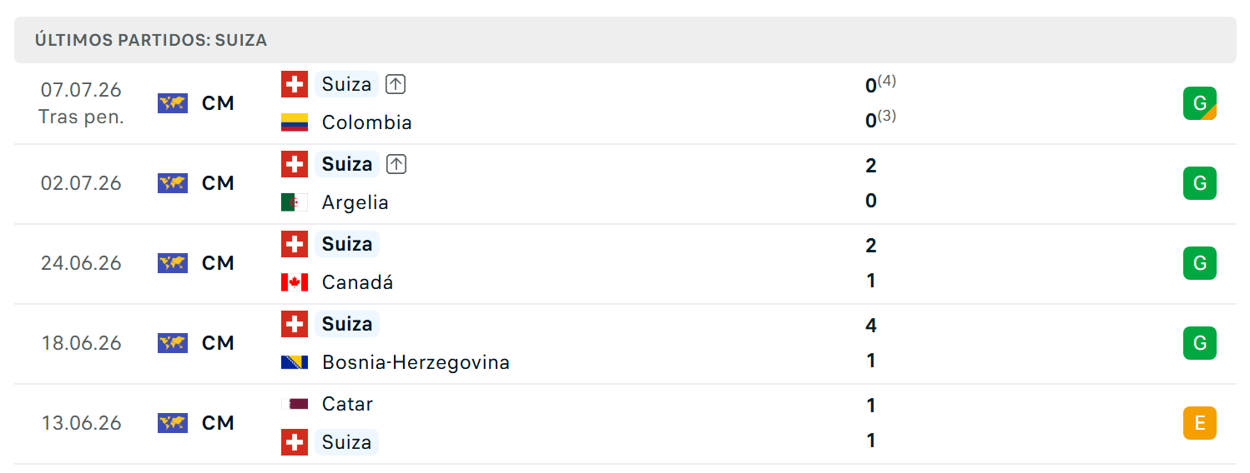Click the Canadá flag icon
Viewport: 1250px width, 473px height.
295,282
